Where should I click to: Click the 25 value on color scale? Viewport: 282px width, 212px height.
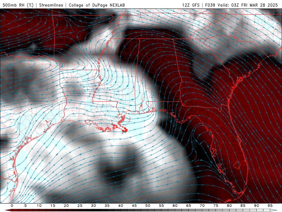tap(80, 206)
